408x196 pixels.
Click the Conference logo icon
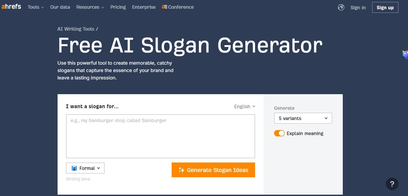164,7
